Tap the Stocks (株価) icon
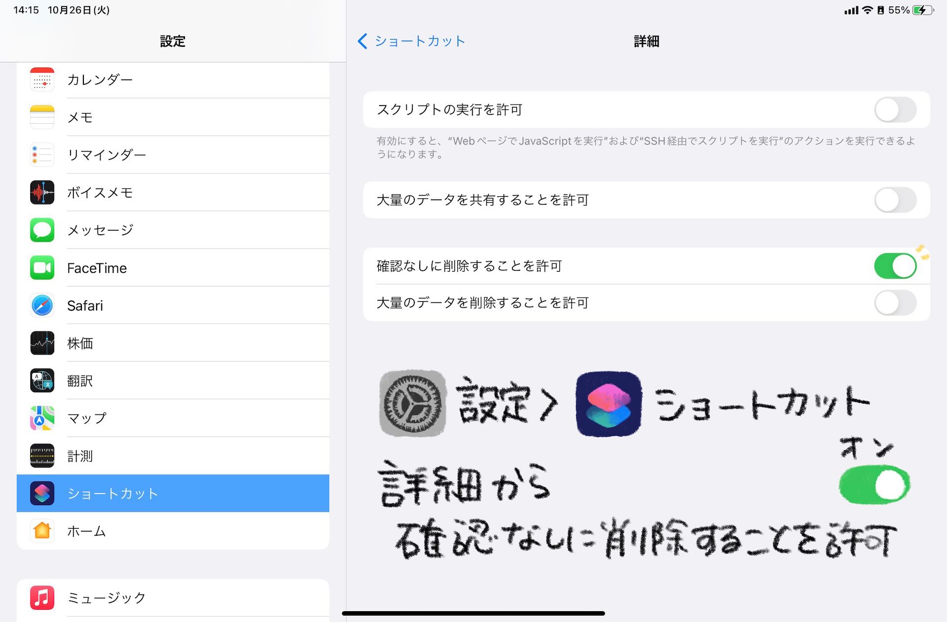947x622 pixels. click(42, 343)
